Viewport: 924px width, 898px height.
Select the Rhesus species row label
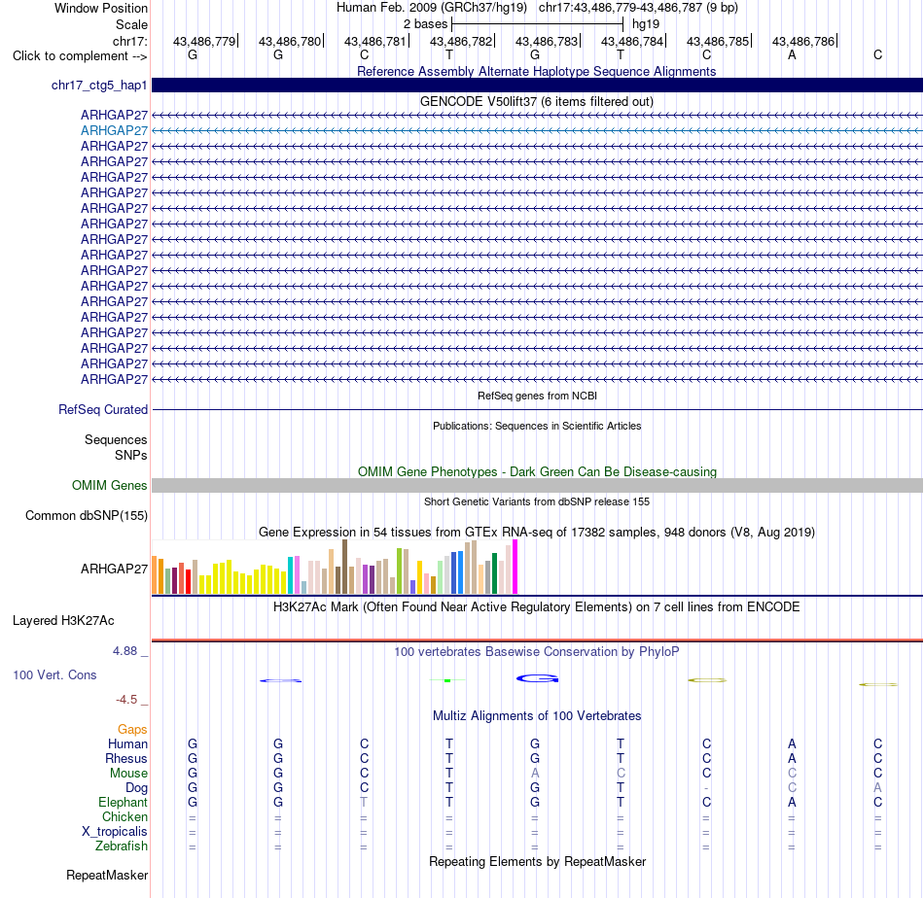(126, 758)
